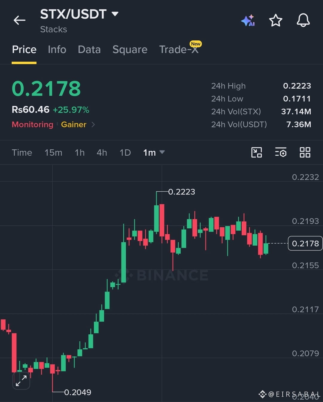
Task: Open the Square tab
Action: (130, 49)
